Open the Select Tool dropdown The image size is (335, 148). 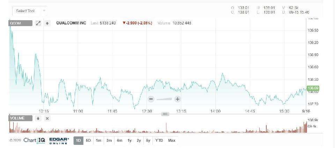(x=26, y=11)
